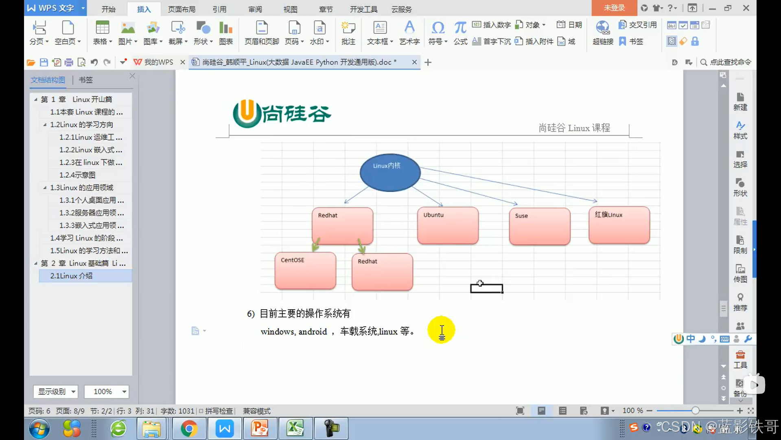Screen dimensions: 781x440
Task: Undo the last action
Action: (x=94, y=62)
